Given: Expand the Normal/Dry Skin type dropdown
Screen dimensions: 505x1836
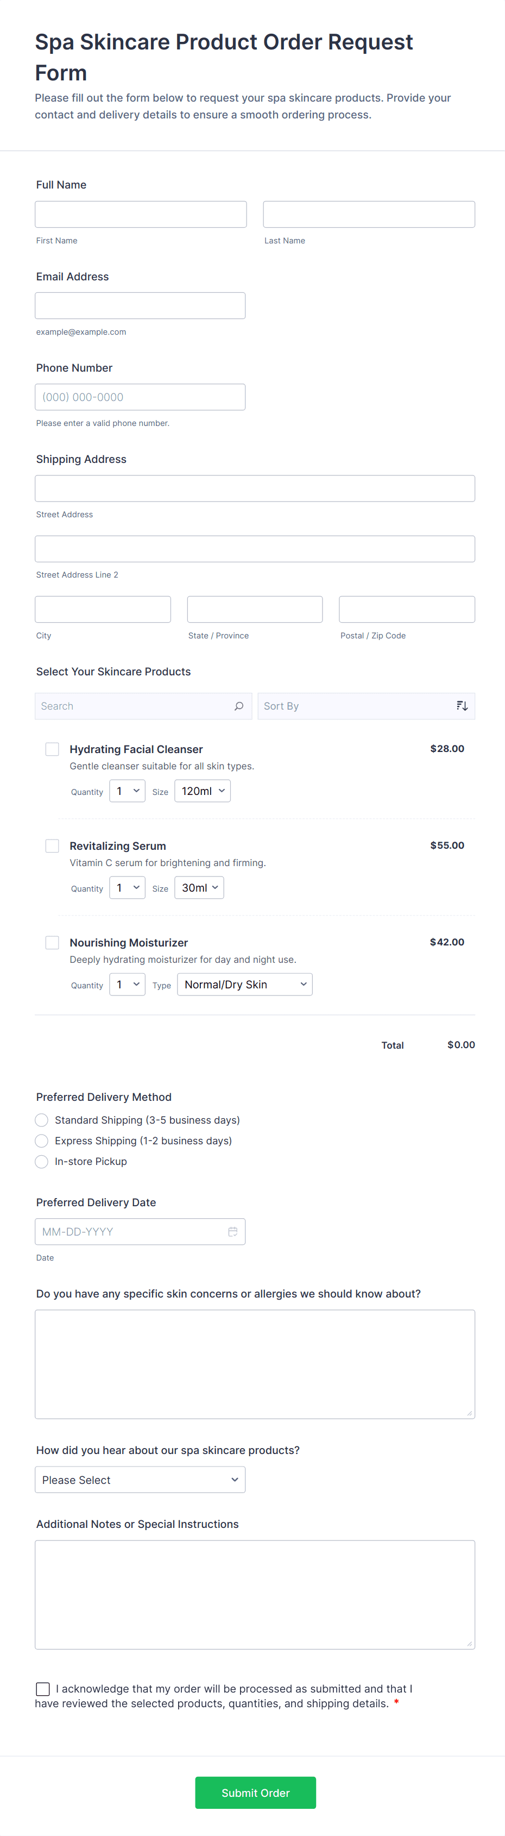Looking at the screenshot, I should pyautogui.click(x=244, y=984).
